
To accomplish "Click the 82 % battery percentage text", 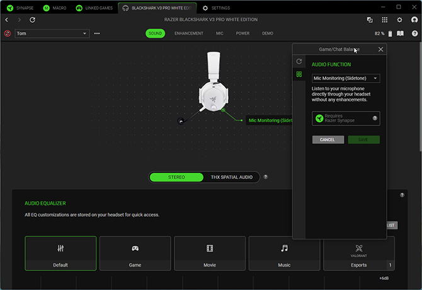I will [379, 33].
